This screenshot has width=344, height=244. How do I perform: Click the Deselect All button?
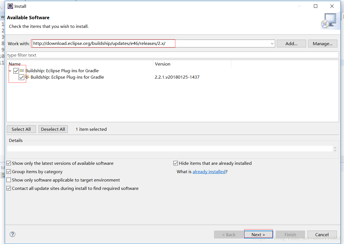53,129
